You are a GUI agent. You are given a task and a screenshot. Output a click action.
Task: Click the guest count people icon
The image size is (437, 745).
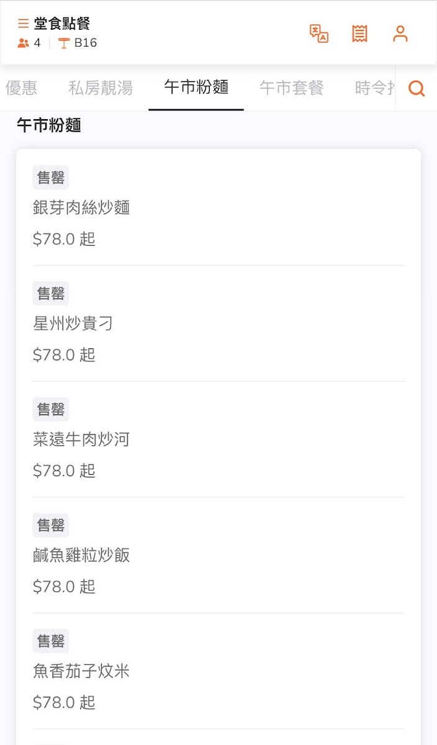click(x=24, y=43)
